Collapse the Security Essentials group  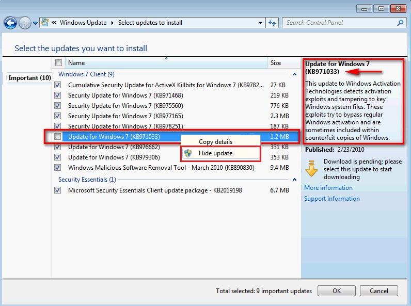pos(295,180)
